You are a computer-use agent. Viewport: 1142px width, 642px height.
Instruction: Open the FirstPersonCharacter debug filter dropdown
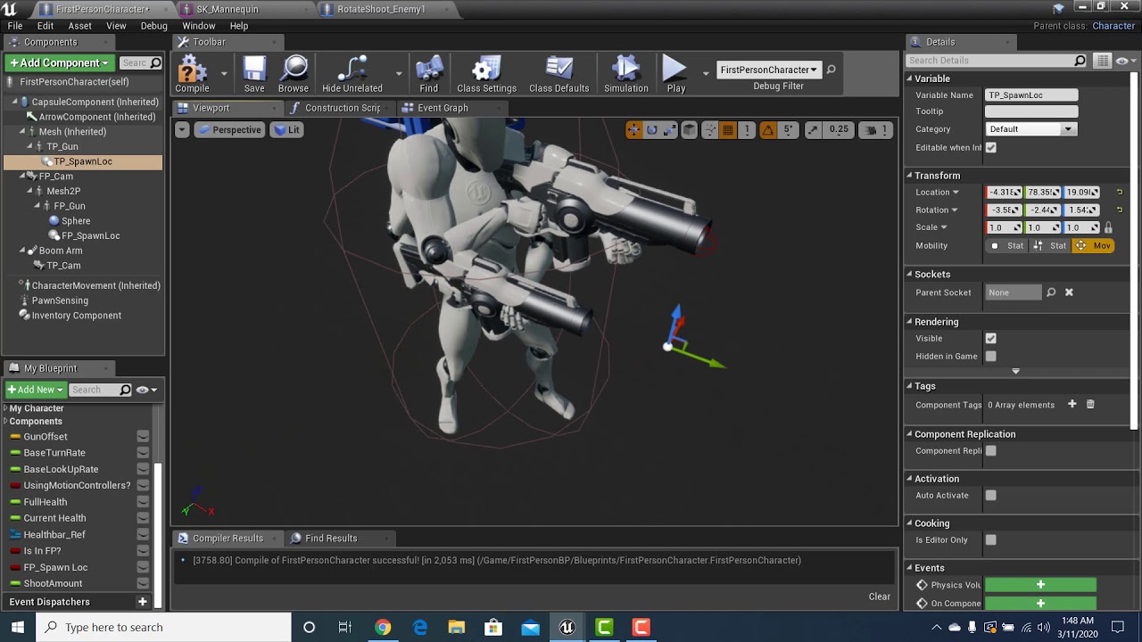click(x=768, y=70)
